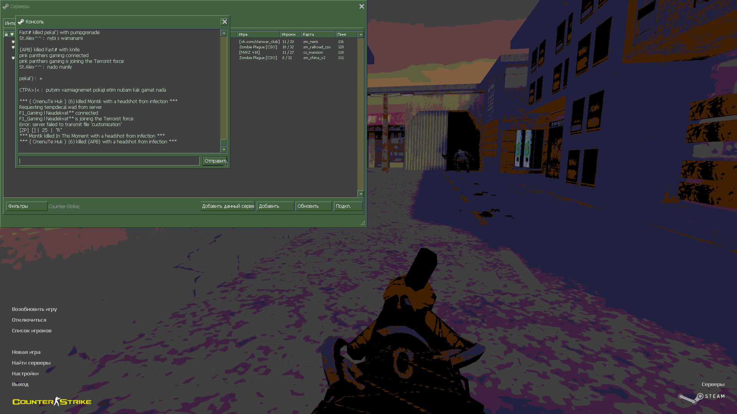Select the Инте... tab in Servers window
Viewport: 737px width, 414px height.
[x=10, y=23]
